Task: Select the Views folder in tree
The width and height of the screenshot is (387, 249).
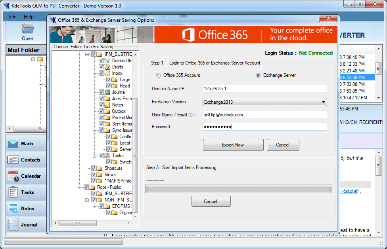Action: [110, 175]
